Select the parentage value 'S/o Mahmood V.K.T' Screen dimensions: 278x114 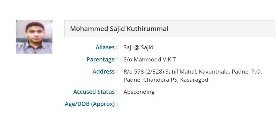[150, 60]
